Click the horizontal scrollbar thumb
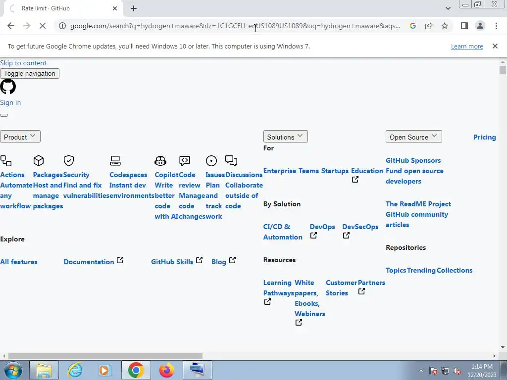 tap(105, 356)
